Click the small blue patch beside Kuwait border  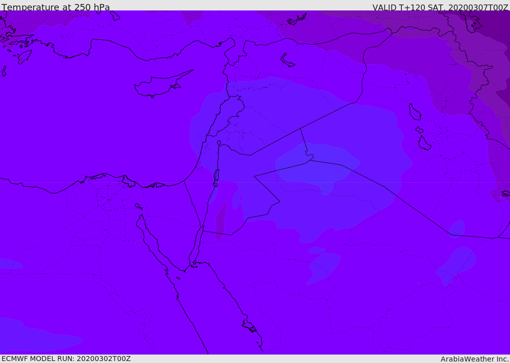tap(457, 228)
